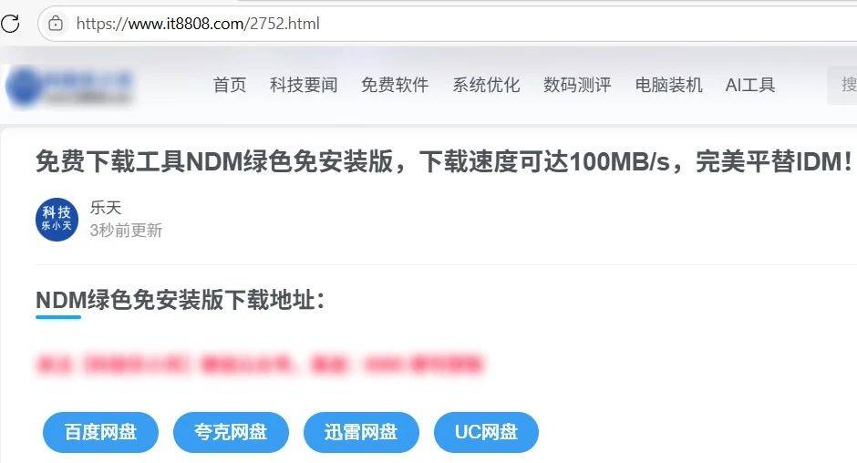This screenshot has height=463, width=857.
Task: Open the 科技要闻 menu item
Action: click(304, 85)
